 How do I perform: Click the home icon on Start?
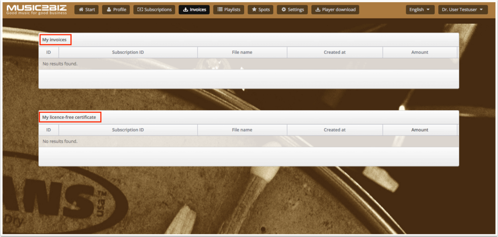pos(81,10)
